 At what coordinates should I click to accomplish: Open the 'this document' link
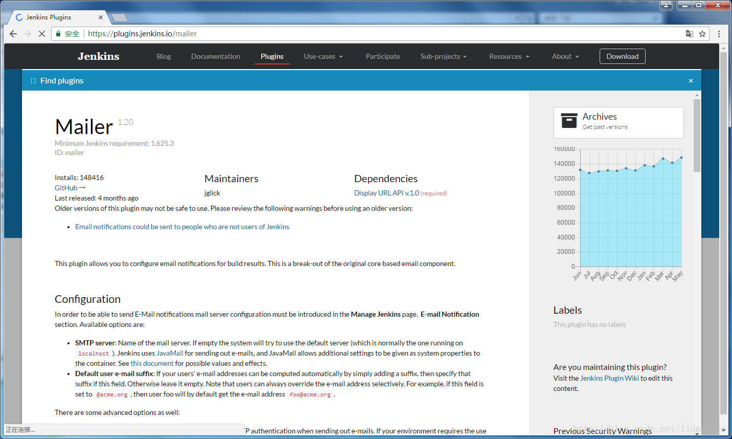coord(152,363)
